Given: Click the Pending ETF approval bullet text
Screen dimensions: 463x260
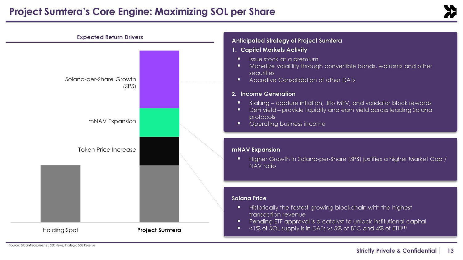Looking at the screenshot, I should 337,221.
